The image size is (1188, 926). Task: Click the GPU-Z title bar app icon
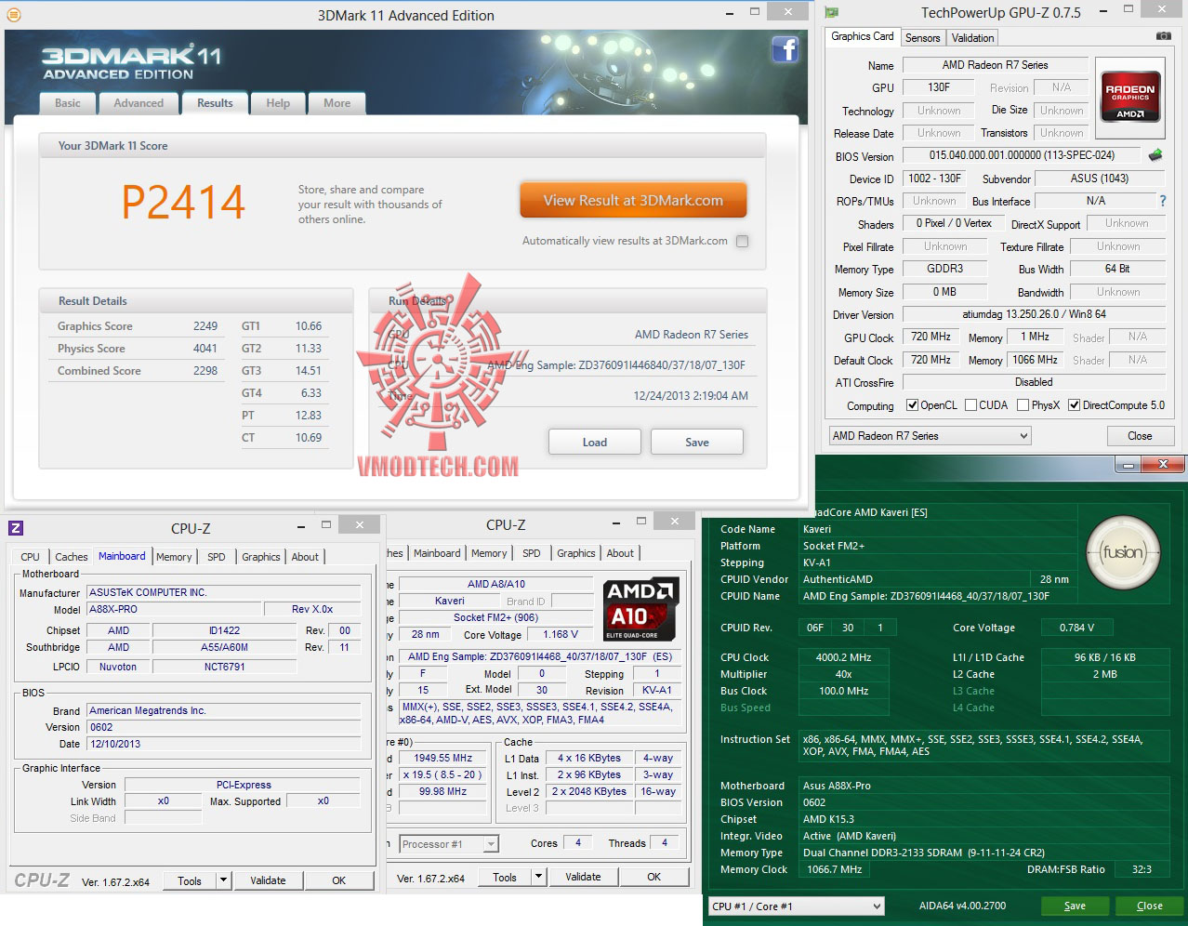point(831,12)
